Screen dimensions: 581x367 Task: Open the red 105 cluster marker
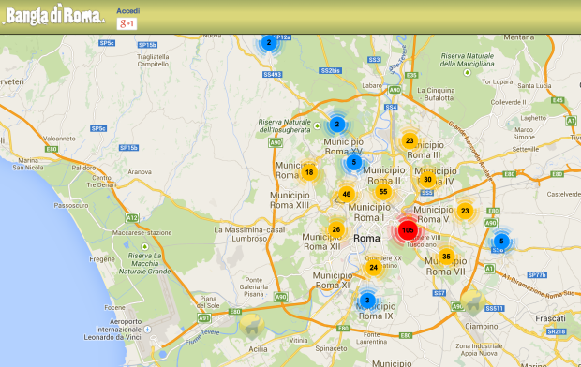click(x=408, y=230)
